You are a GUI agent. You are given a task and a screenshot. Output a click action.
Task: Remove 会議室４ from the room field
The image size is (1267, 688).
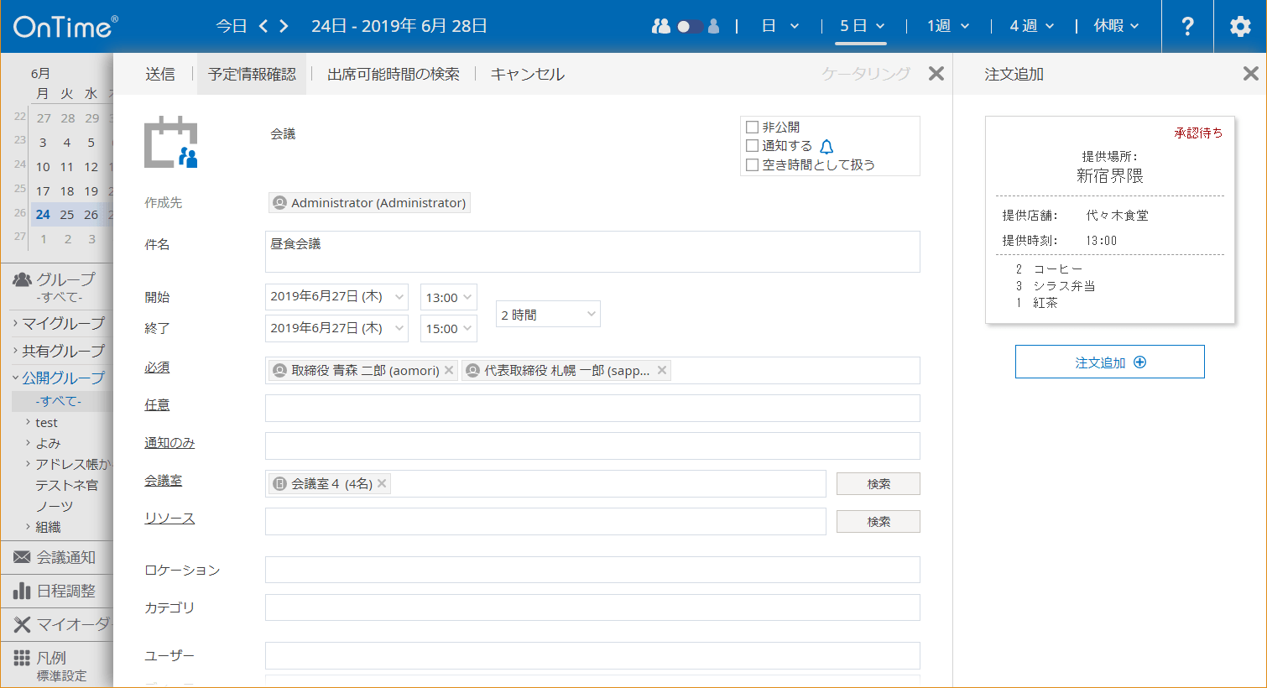(382, 483)
